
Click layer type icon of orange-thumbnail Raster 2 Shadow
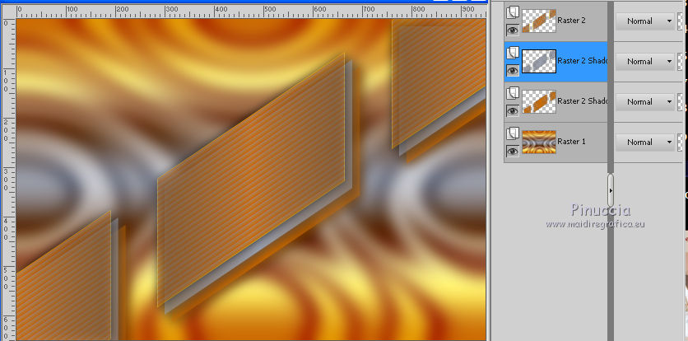pyautogui.click(x=513, y=94)
